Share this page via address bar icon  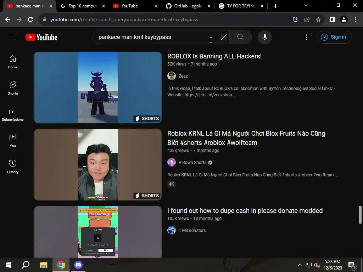click(307, 20)
